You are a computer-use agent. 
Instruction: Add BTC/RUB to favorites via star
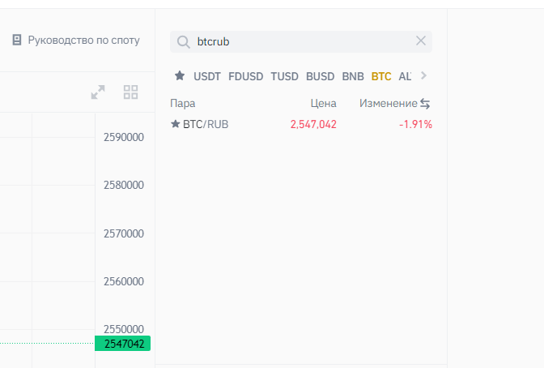click(175, 124)
